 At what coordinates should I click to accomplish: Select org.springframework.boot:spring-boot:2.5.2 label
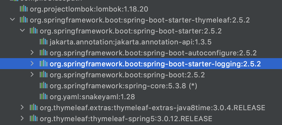click(x=127, y=75)
